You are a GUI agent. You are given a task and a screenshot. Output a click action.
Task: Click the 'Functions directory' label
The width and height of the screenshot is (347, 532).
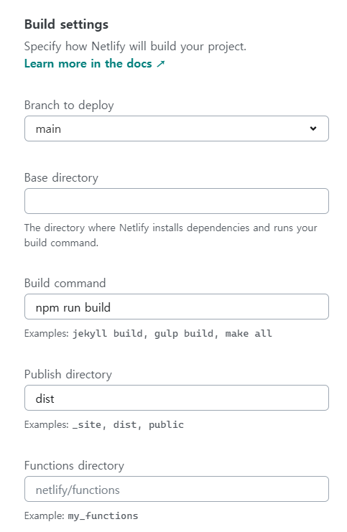coord(75,465)
